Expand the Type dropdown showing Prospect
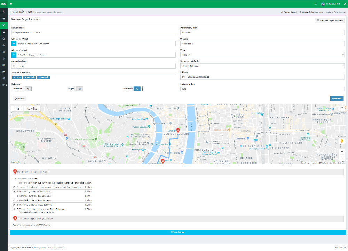This screenshot has height=251, width=348. (x=262, y=55)
